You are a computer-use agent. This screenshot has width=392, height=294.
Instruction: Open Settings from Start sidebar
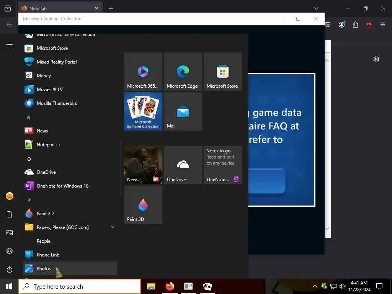pos(10,251)
